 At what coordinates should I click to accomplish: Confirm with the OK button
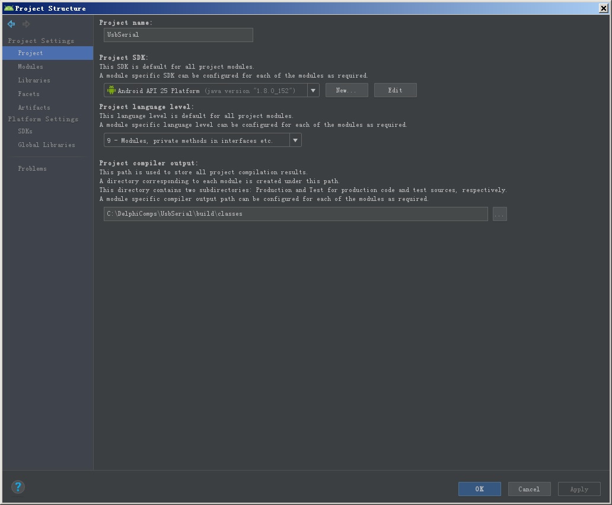[x=479, y=489]
